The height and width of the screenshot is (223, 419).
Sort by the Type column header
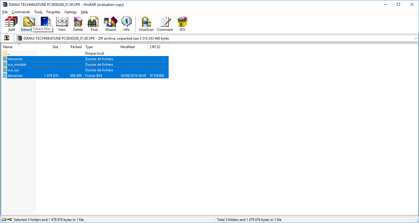click(x=101, y=47)
